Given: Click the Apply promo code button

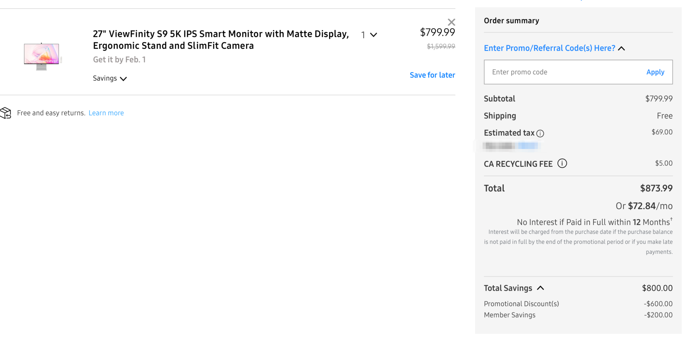Looking at the screenshot, I should pyautogui.click(x=655, y=72).
